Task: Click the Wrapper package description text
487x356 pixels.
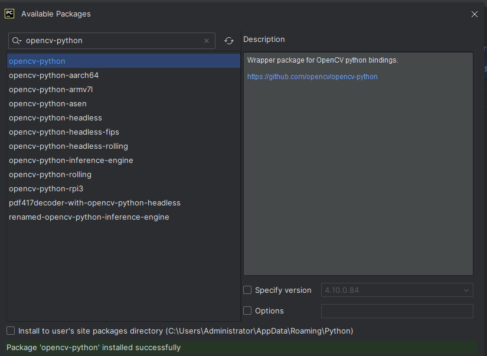Action: tap(322, 60)
